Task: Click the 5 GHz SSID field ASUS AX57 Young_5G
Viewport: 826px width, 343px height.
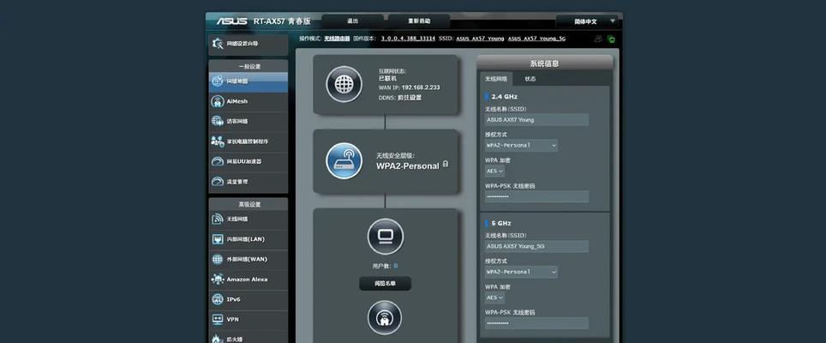Action: point(536,246)
